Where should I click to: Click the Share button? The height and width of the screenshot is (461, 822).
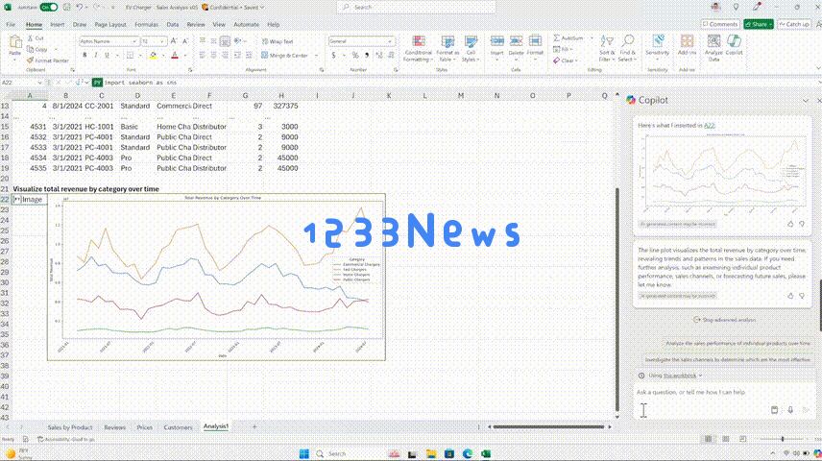(x=758, y=25)
